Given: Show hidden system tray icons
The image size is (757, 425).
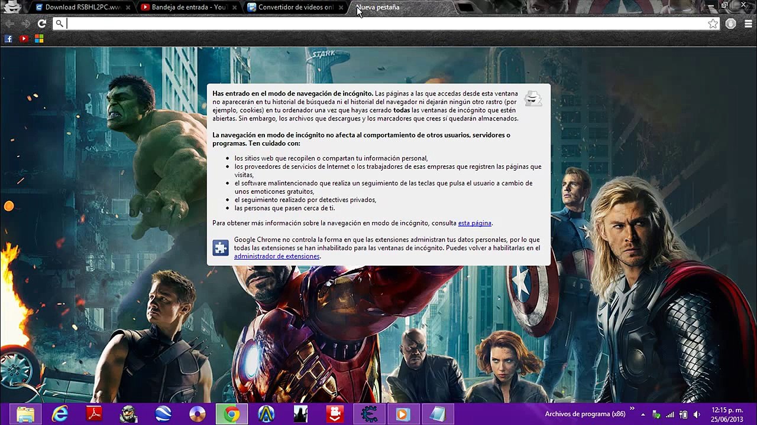Looking at the screenshot, I should coord(642,414).
